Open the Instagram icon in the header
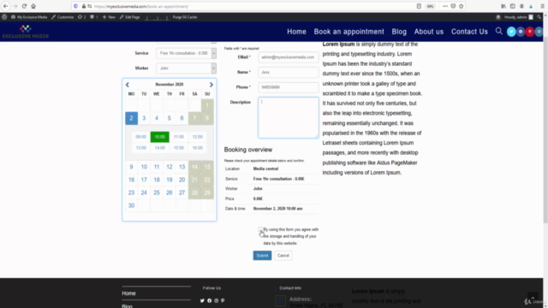This screenshot has height=308, width=548. tap(539, 32)
